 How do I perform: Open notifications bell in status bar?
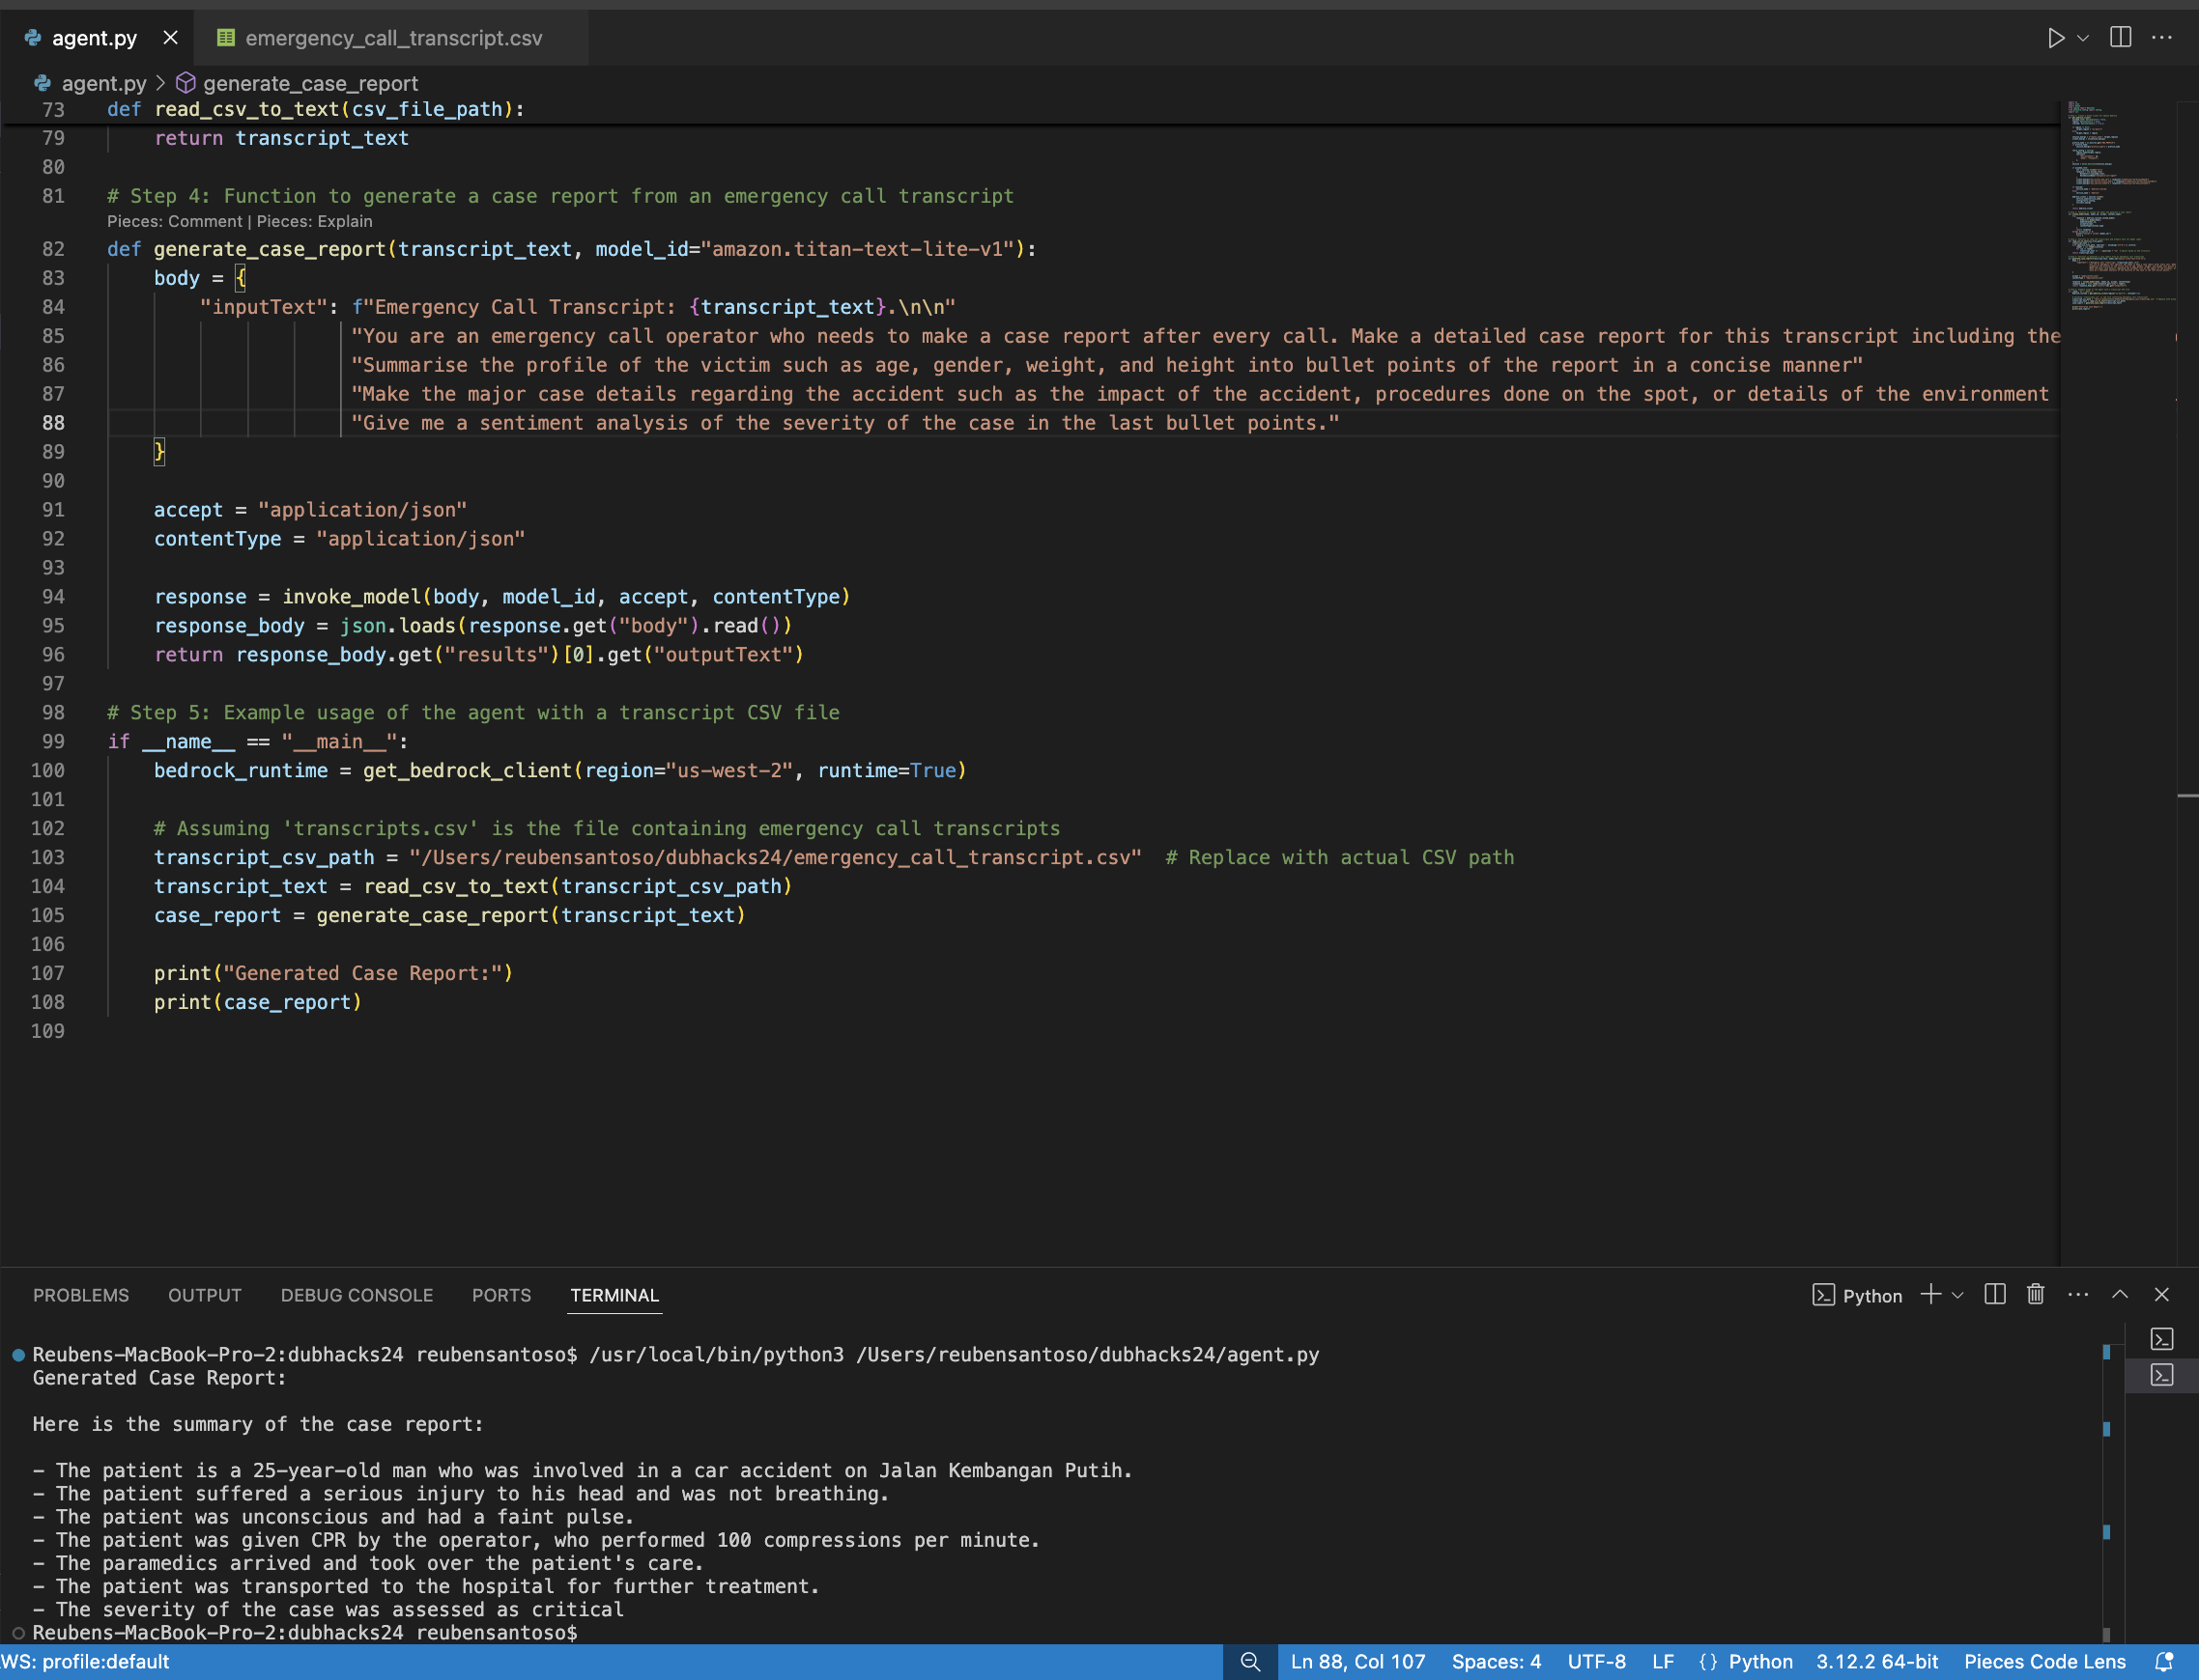coord(2163,1661)
